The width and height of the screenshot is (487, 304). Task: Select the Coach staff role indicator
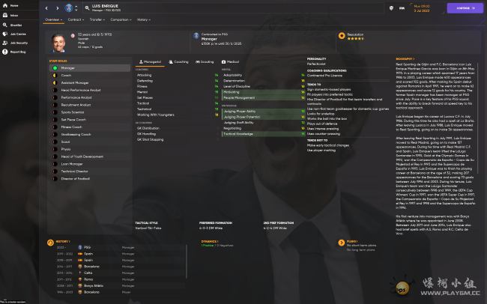tap(55, 76)
